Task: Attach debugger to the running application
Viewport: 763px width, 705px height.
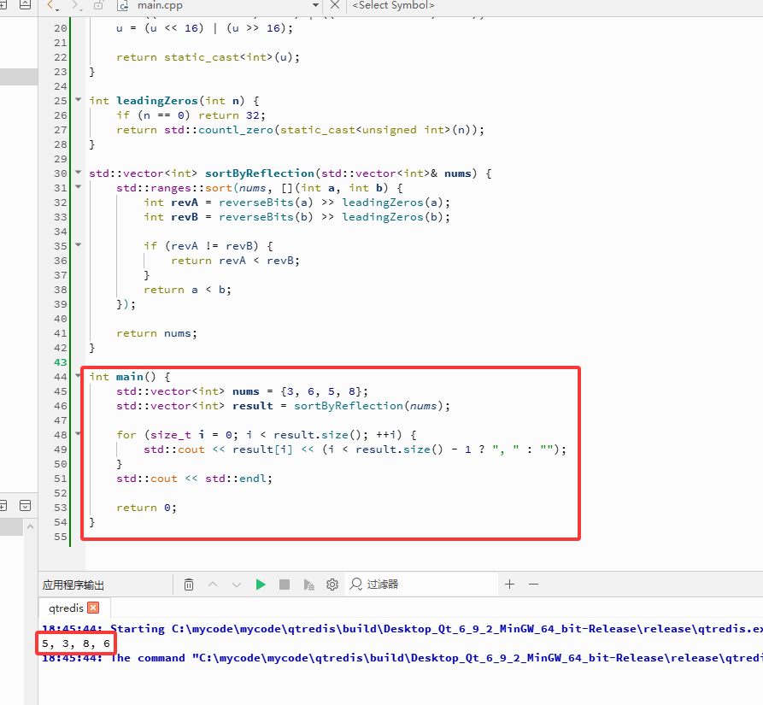Action: [308, 585]
